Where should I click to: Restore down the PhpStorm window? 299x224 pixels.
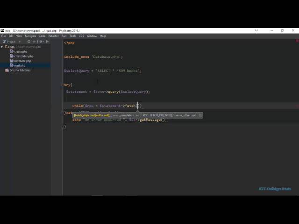coord(282,30)
